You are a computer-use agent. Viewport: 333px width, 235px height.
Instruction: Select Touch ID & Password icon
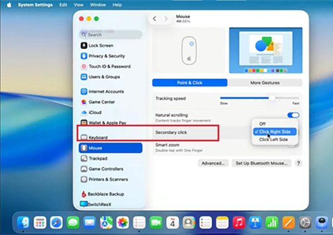(84, 67)
